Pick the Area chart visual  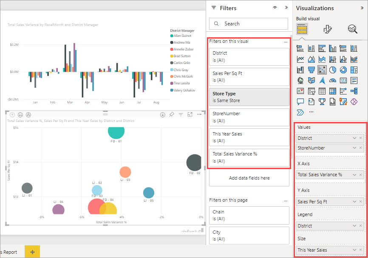311,59
